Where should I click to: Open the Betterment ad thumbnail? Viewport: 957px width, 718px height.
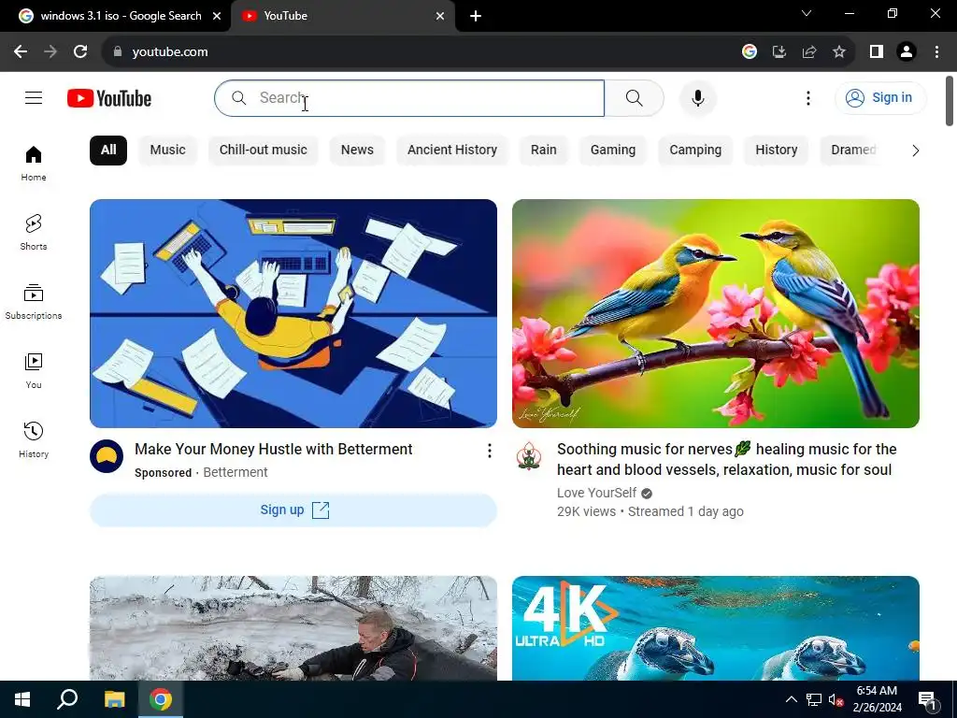click(x=293, y=313)
